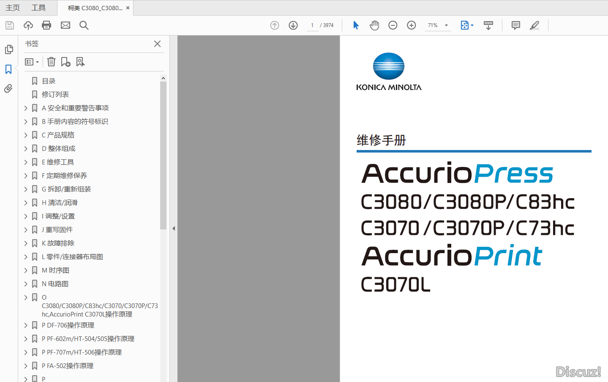Image resolution: width=608 pixels, height=382 pixels.
Task: Open the zoom percentage dropdown
Action: pos(446,25)
